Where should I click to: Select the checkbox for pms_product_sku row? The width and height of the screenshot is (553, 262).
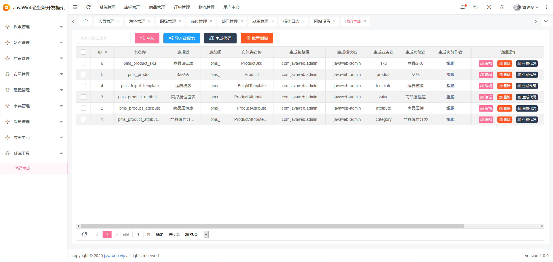(x=83, y=63)
